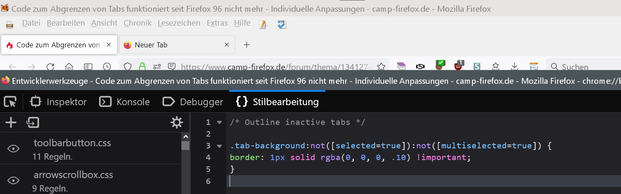
Task: Collapse the CSS rule fold arrow on line 3
Action: coord(219,146)
